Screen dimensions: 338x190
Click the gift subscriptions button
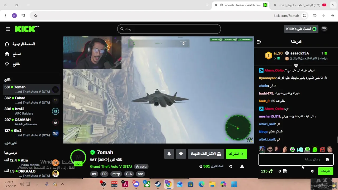[206, 154]
